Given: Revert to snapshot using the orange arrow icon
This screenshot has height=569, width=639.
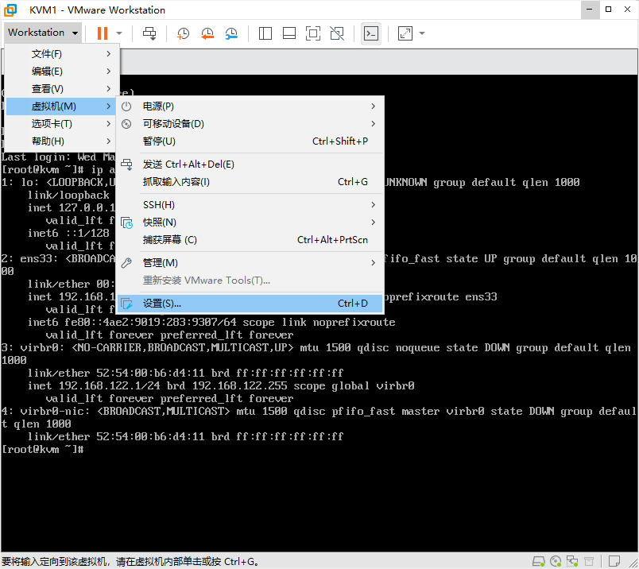Looking at the screenshot, I should point(207,33).
